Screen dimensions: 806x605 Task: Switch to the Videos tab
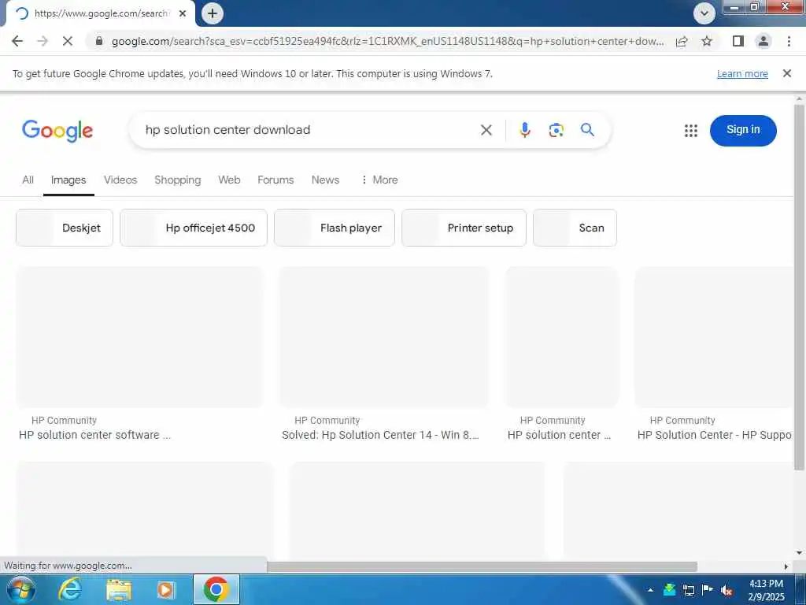click(120, 180)
